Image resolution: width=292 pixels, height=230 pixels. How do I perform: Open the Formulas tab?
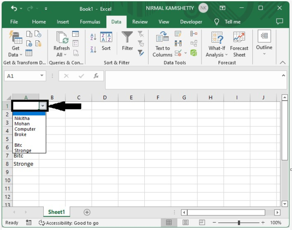pos(90,22)
